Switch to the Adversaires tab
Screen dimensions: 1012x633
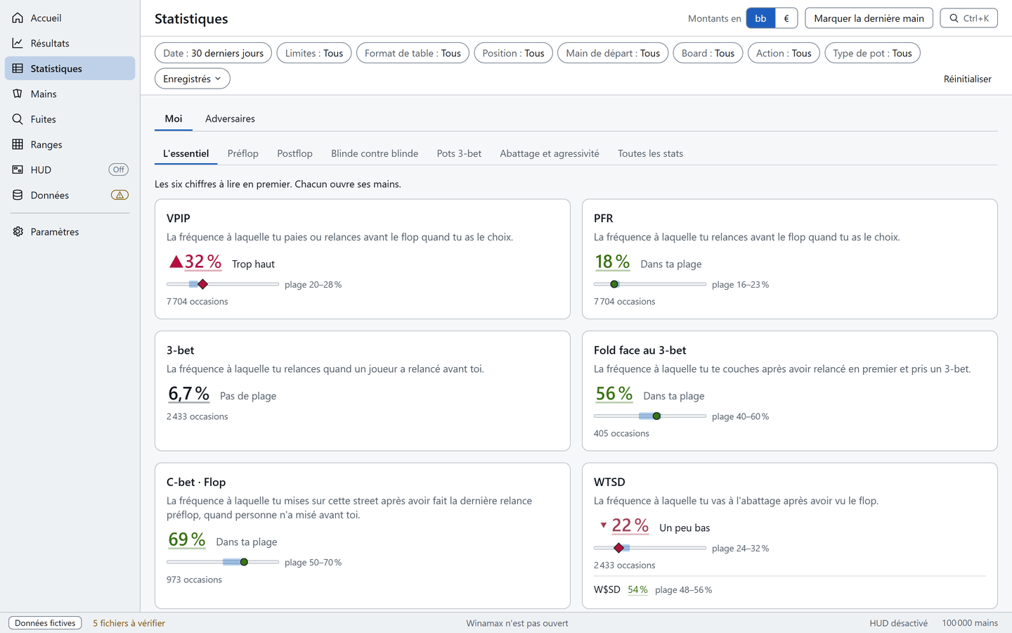point(230,119)
